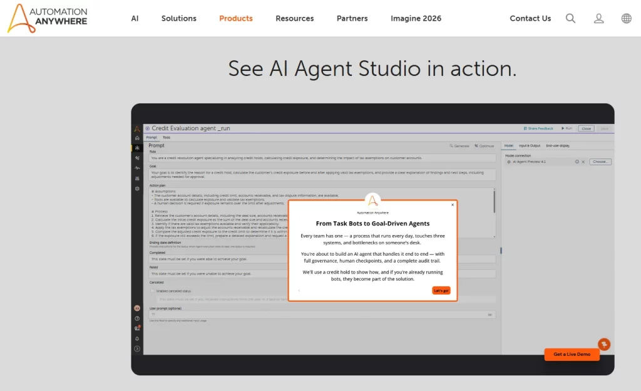Select the Model tab in right panel
The width and height of the screenshot is (641, 391).
[508, 145]
